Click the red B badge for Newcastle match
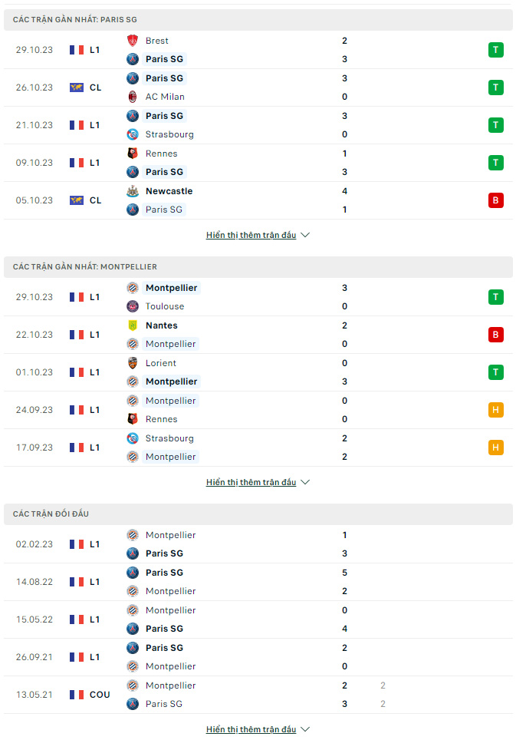Image resolution: width=516 pixels, height=740 pixels. (496, 200)
